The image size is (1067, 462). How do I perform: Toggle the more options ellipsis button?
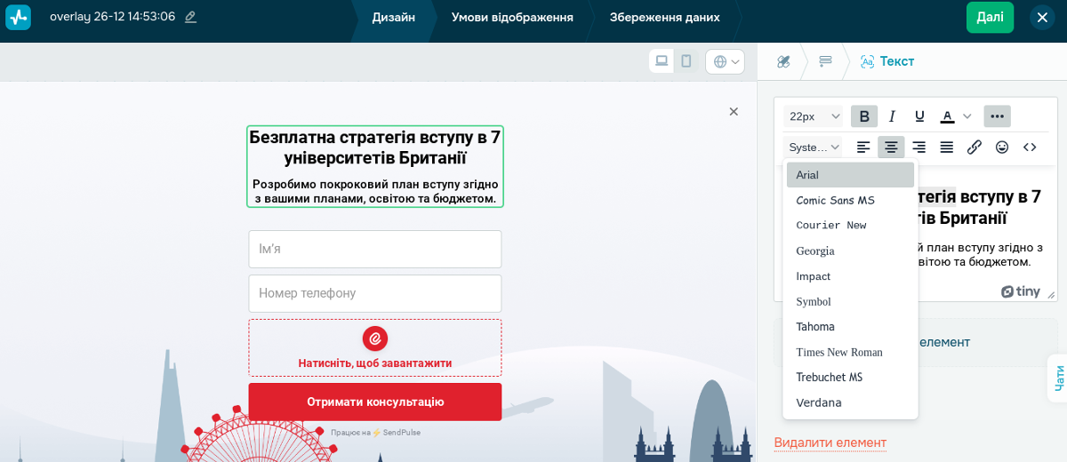coord(997,116)
